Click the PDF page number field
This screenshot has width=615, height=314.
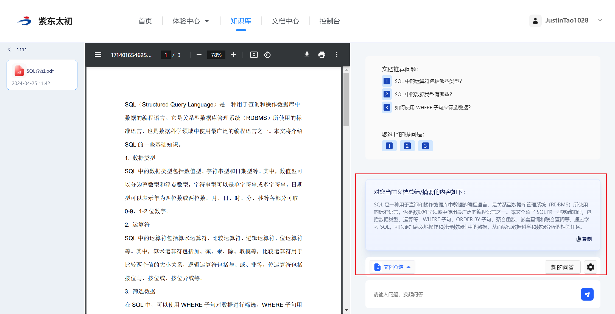(x=166, y=55)
